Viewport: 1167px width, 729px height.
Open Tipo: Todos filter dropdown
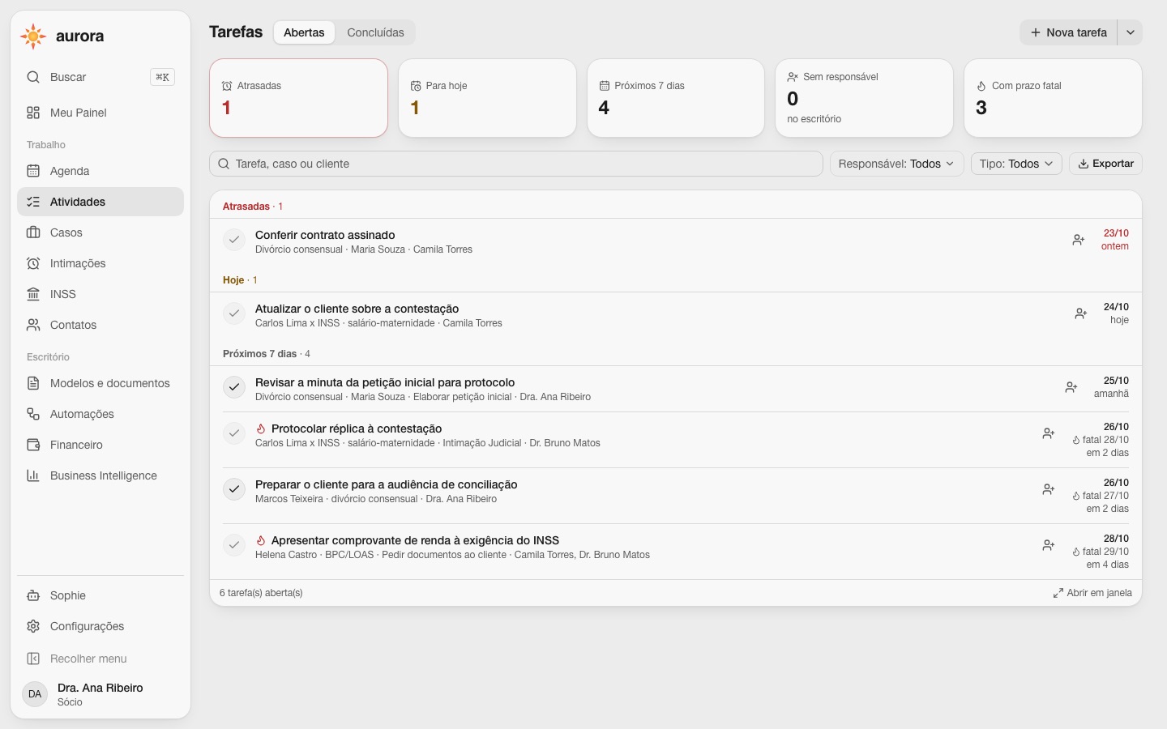pos(1016,164)
